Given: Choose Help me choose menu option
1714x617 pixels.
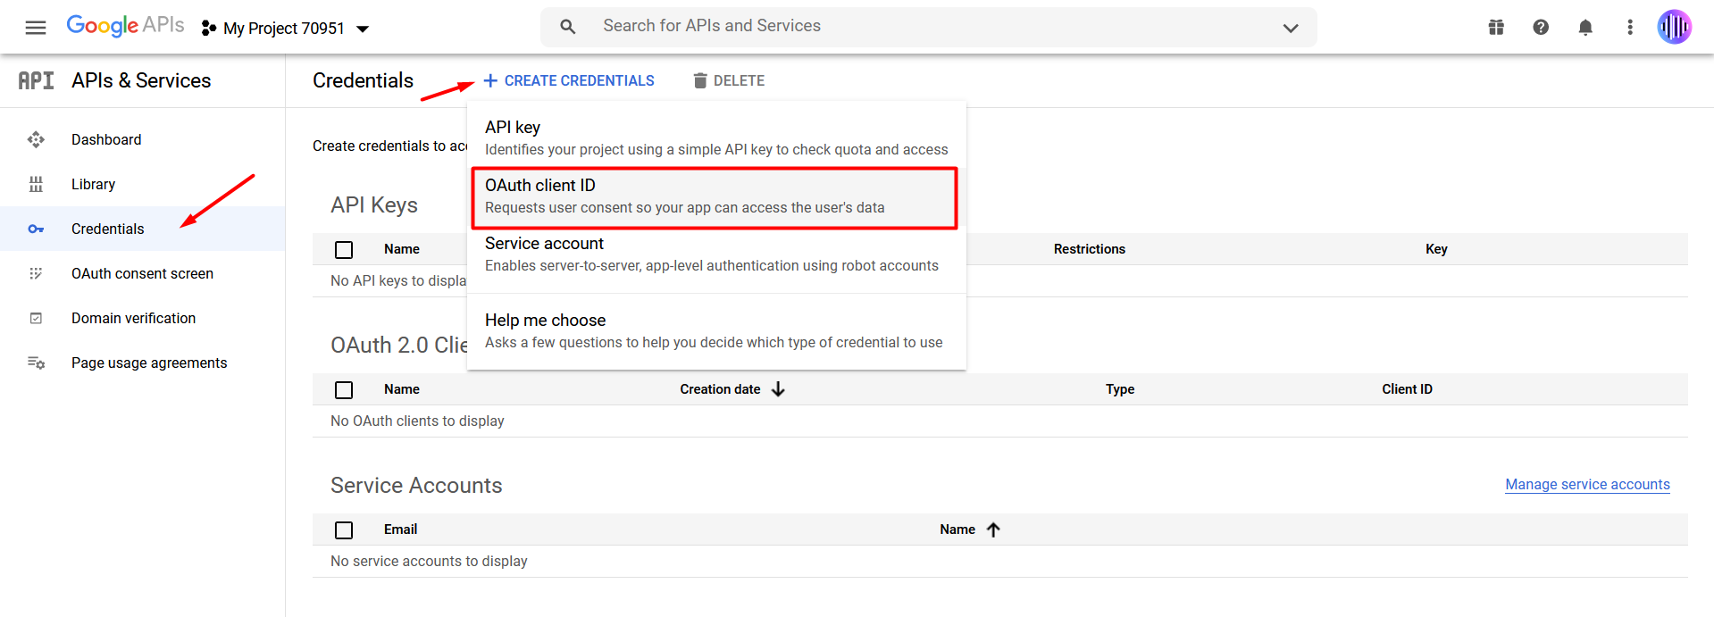Looking at the screenshot, I should [x=716, y=331].
